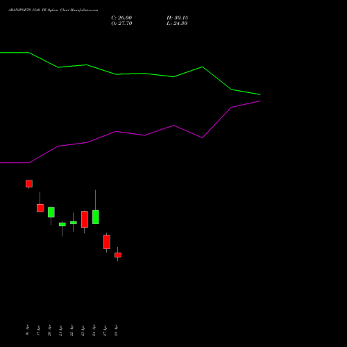Select the red candlestick for 17 Apr

point(40,208)
